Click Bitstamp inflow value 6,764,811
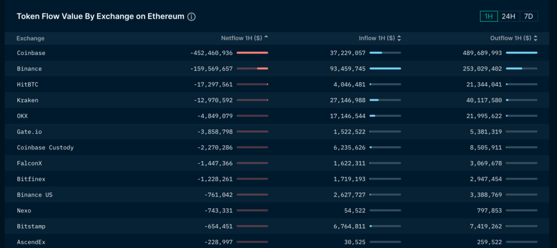This screenshot has height=248, width=557. point(350,226)
